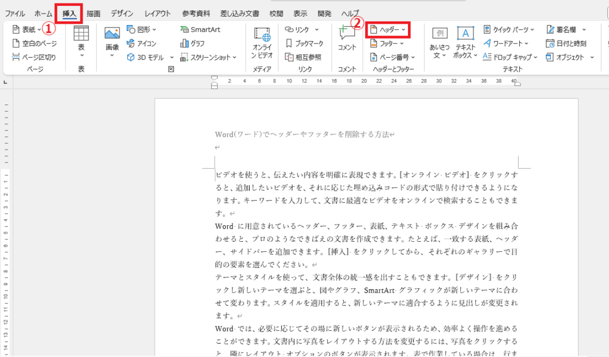The width and height of the screenshot is (609, 357).
Task: Insert 日付と時刻 date and time
Action: pyautogui.click(x=566, y=43)
